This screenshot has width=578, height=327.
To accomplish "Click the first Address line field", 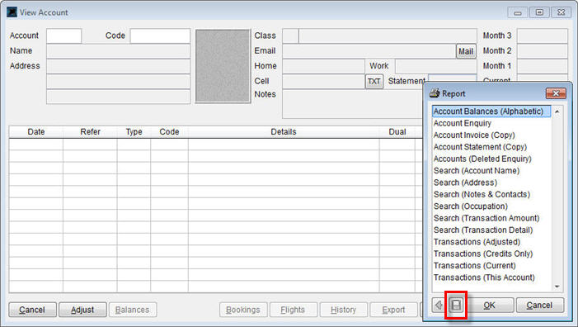I will click(x=119, y=66).
